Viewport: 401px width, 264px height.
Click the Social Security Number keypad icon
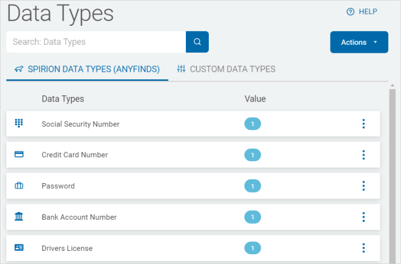19,123
